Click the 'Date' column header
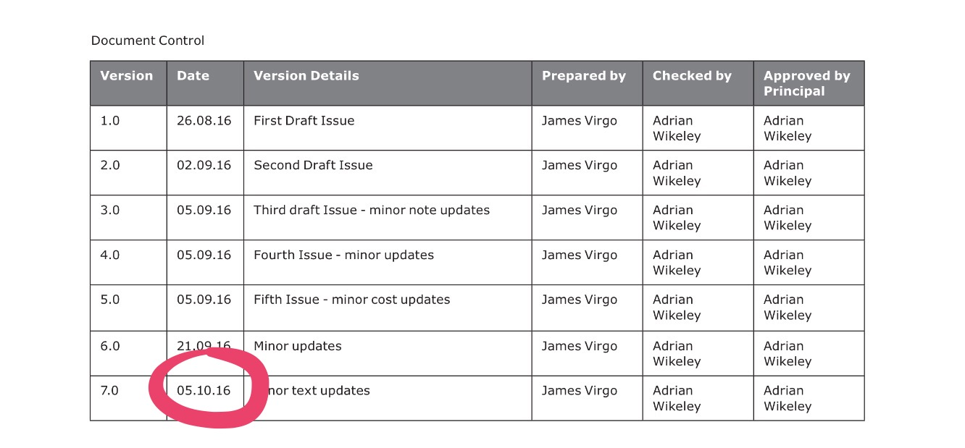The height and width of the screenshot is (448, 965). coord(193,76)
